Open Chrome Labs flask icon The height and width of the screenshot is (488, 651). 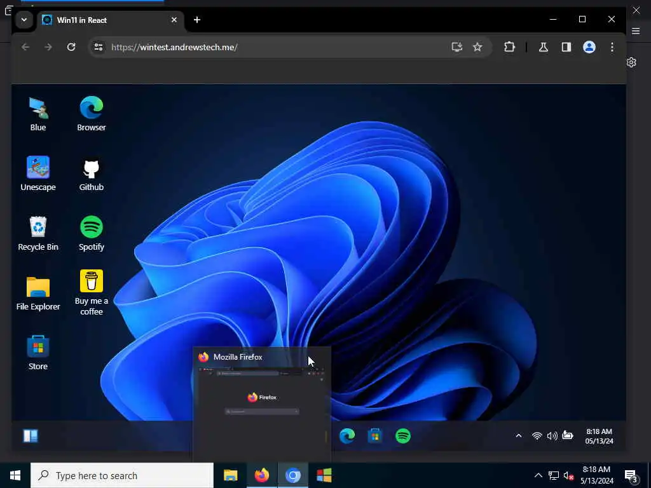pos(544,47)
